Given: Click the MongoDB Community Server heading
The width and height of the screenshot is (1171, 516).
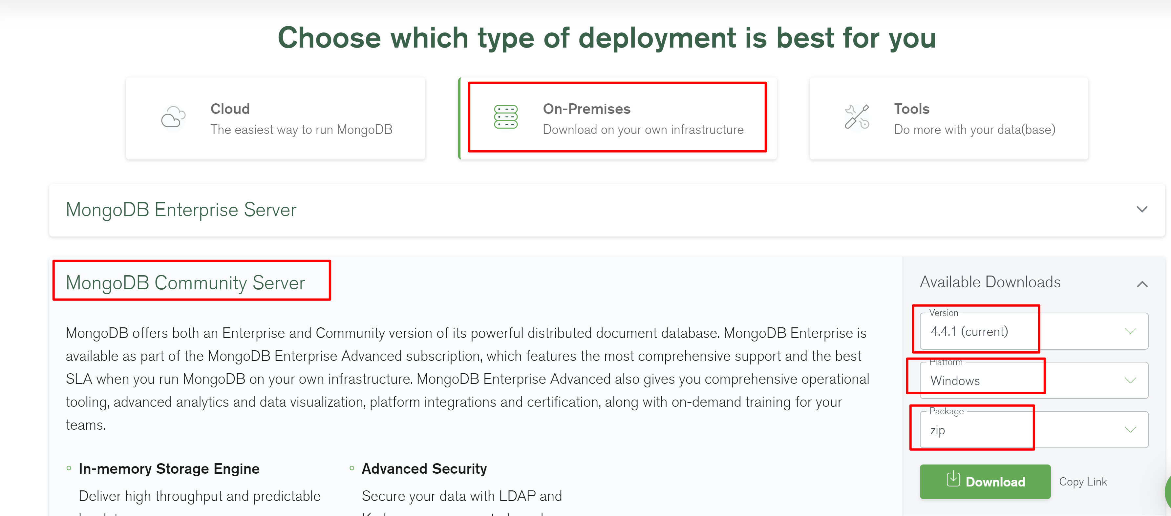Looking at the screenshot, I should (185, 283).
